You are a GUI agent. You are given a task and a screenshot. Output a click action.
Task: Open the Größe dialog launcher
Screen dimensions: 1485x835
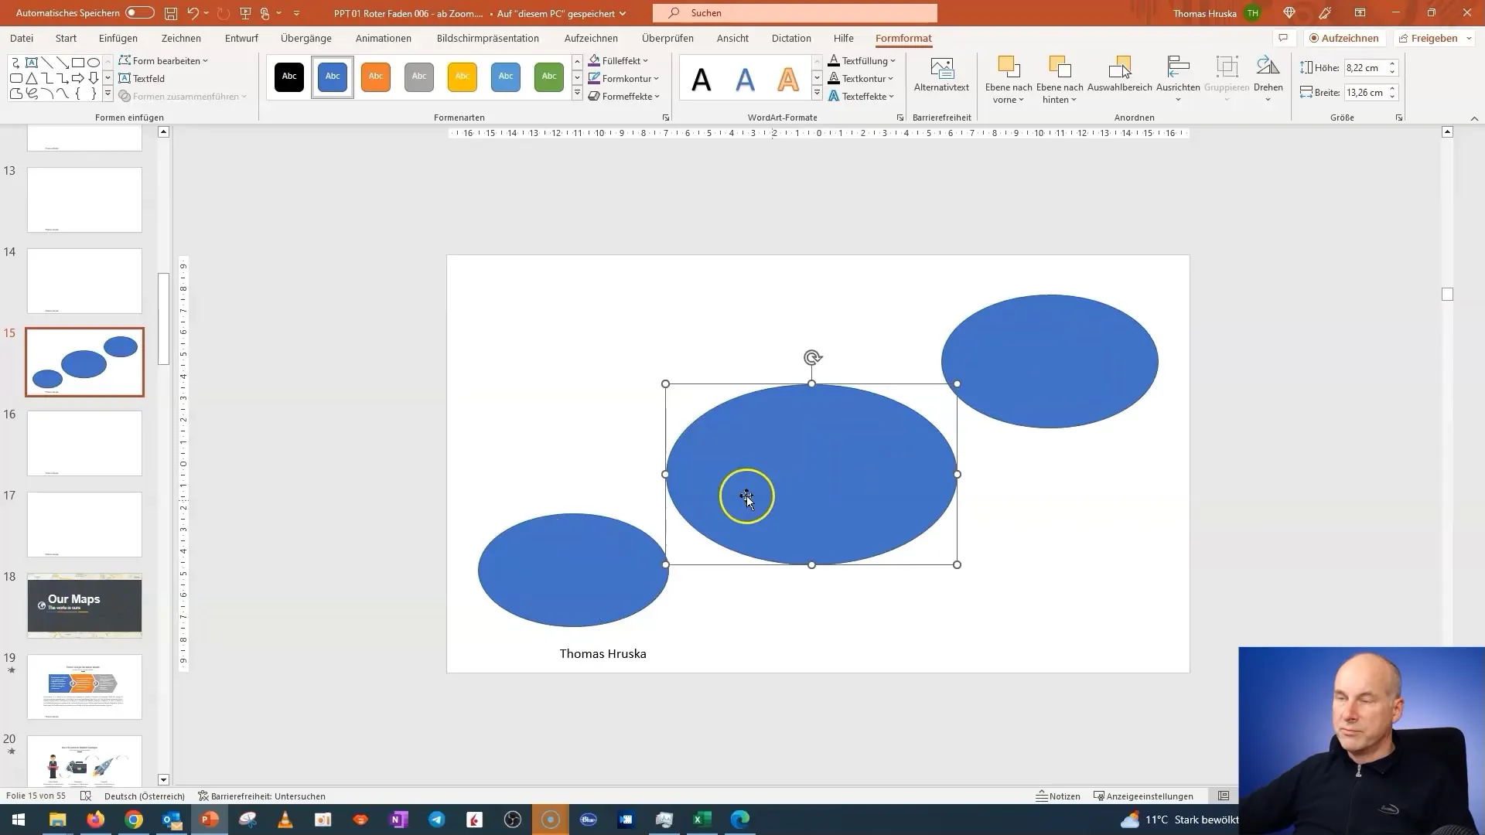pos(1399,118)
